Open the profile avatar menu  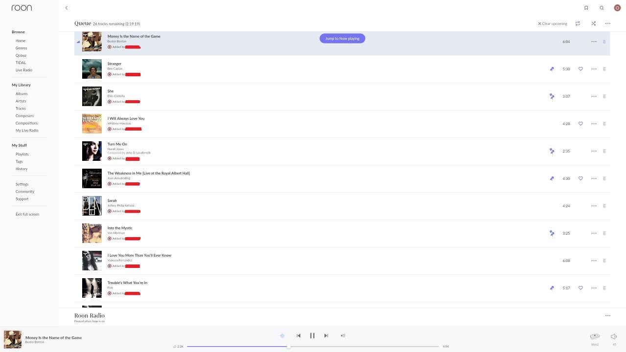(x=617, y=8)
